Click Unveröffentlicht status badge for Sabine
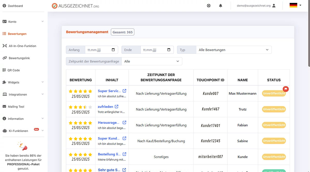 pos(274,141)
